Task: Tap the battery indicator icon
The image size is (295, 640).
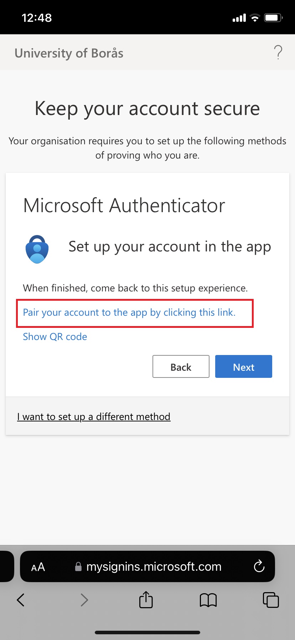Action: [x=273, y=18]
